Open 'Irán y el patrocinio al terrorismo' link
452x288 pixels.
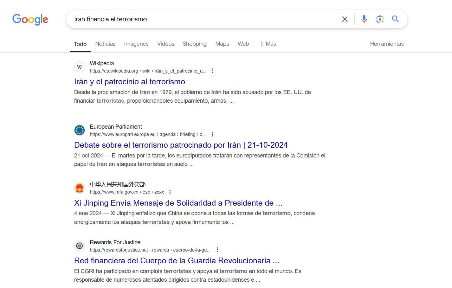pos(130,82)
